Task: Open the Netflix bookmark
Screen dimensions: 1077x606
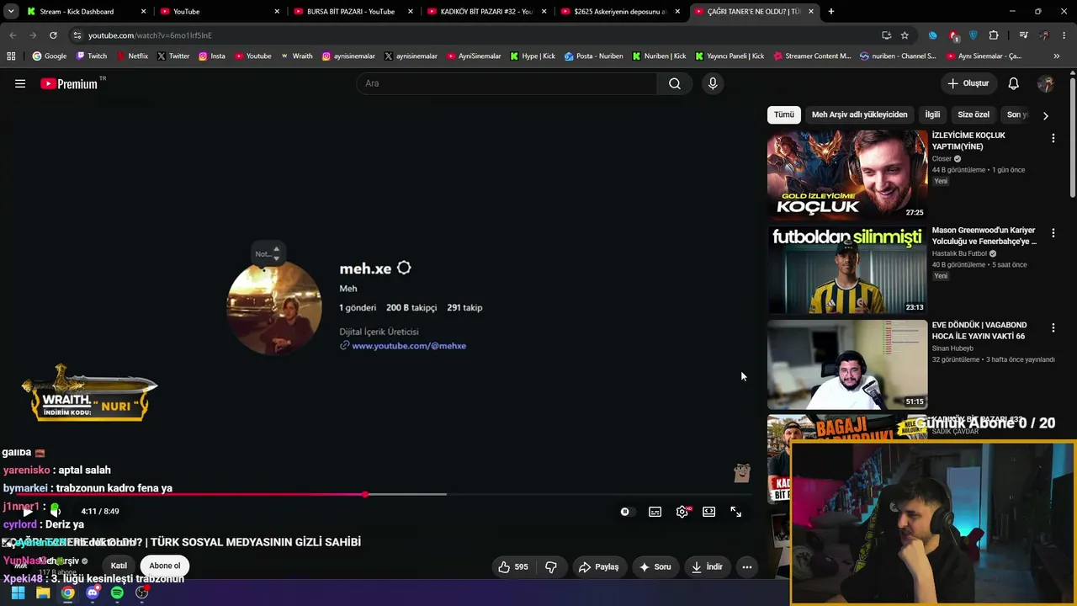Action: [131, 56]
